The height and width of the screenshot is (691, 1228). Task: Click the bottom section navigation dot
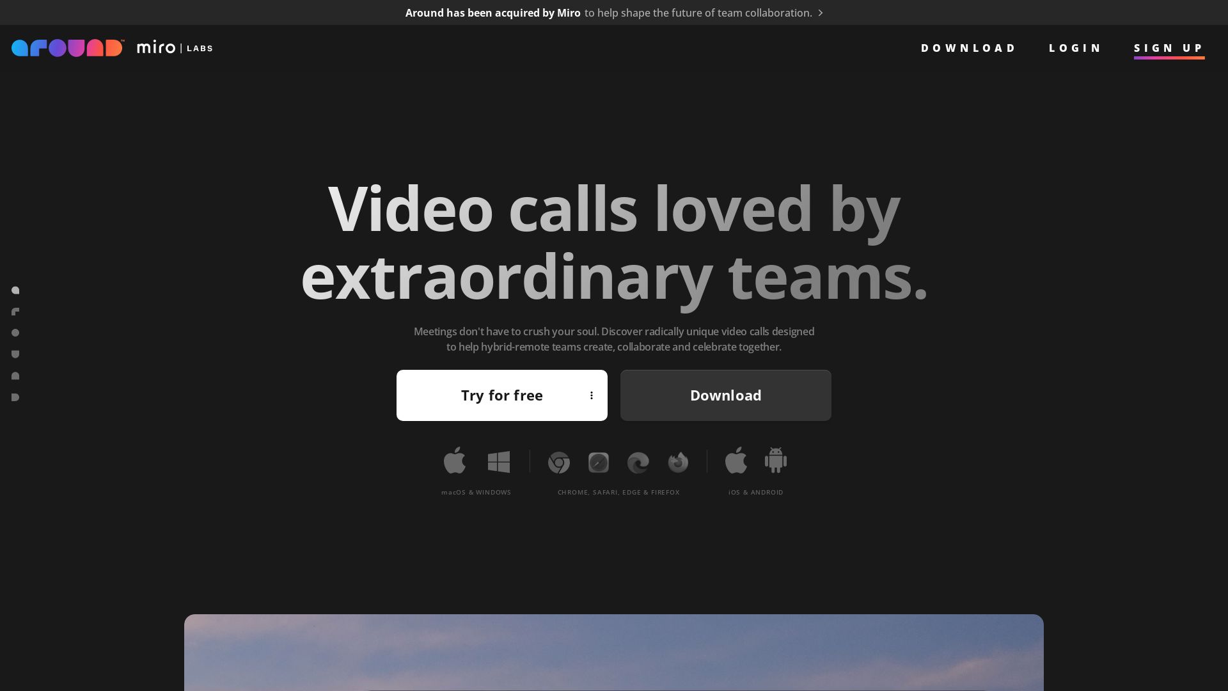[x=15, y=397]
